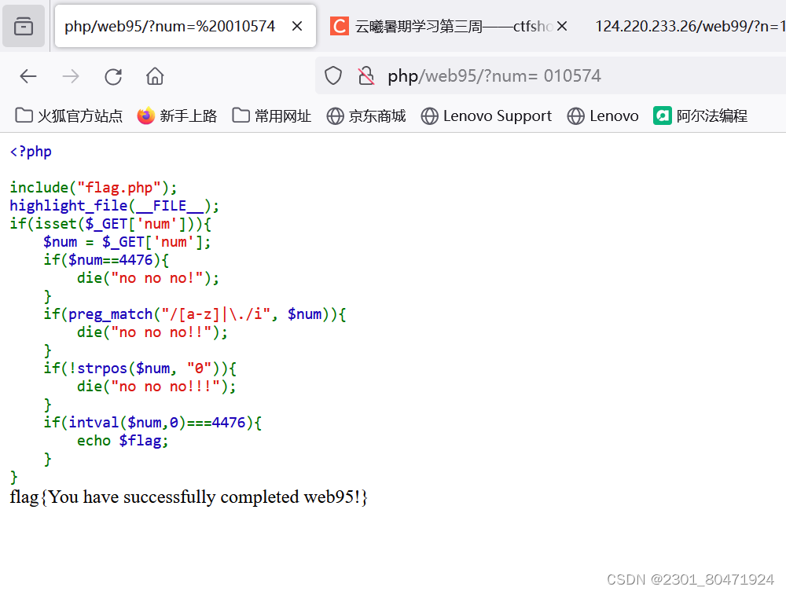Go forward one page
Viewport: 786px width, 594px height.
(70, 76)
